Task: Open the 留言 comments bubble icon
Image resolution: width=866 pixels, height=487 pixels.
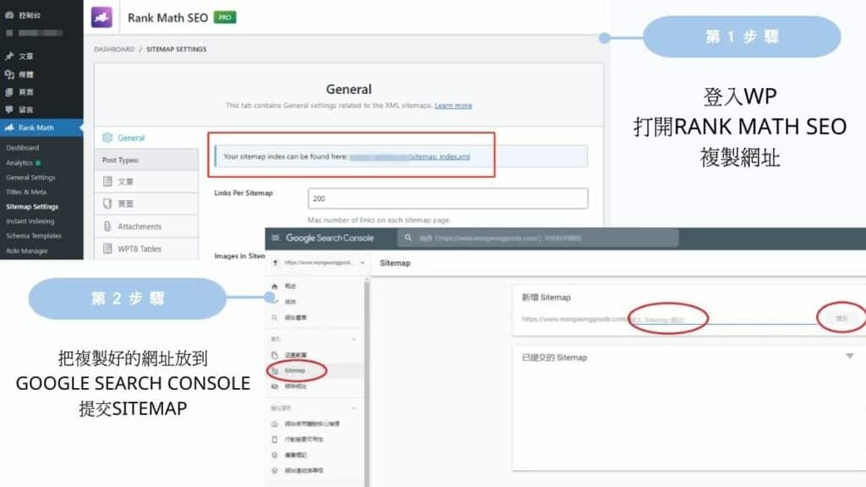Action: [x=8, y=109]
